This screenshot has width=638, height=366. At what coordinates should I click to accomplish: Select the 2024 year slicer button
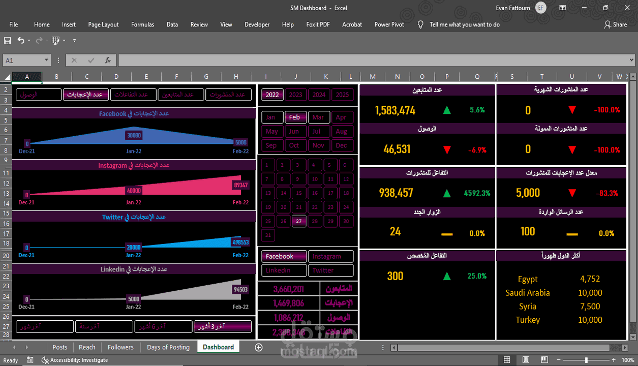319,95
